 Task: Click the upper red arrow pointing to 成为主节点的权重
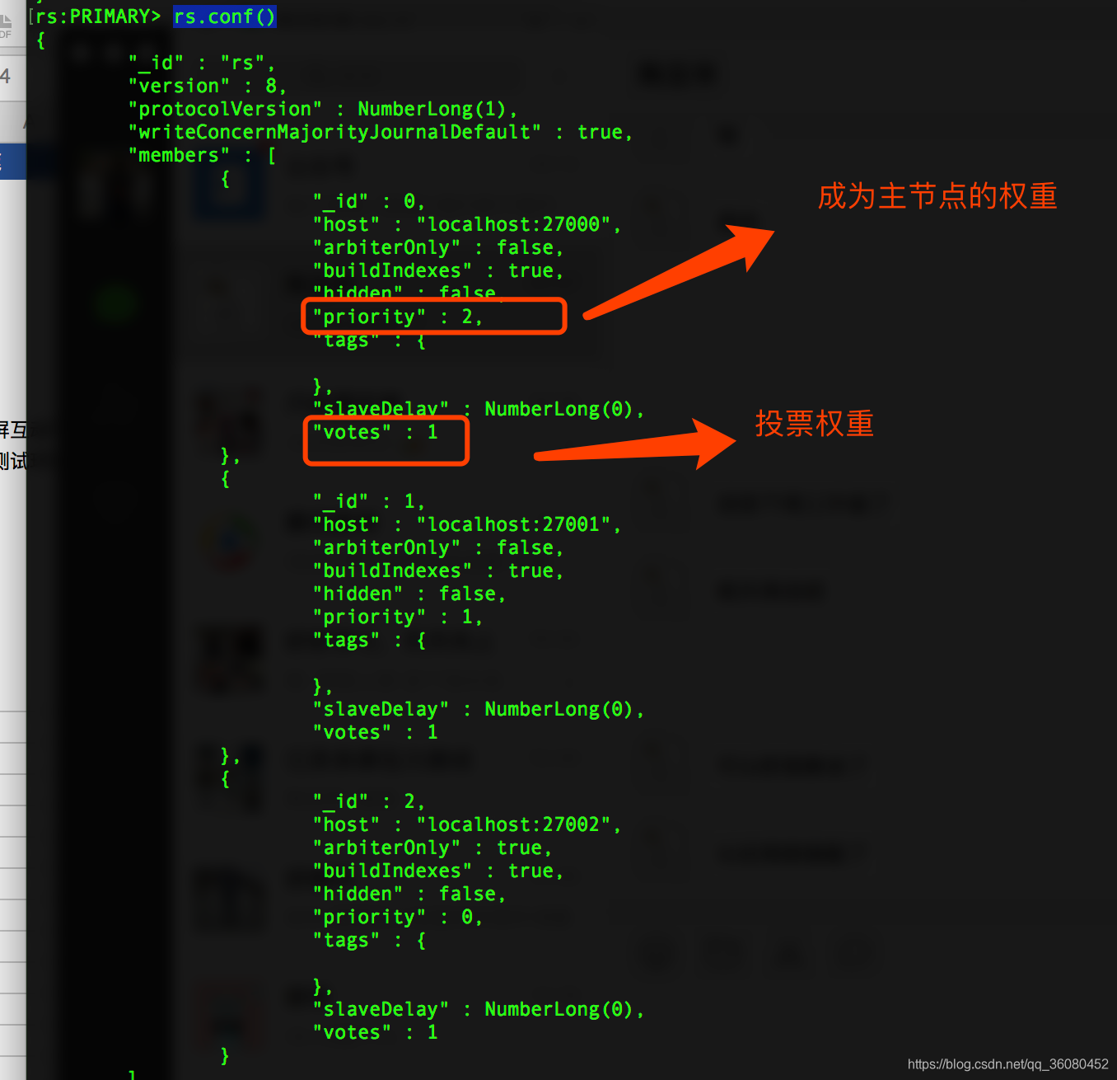tap(679, 272)
